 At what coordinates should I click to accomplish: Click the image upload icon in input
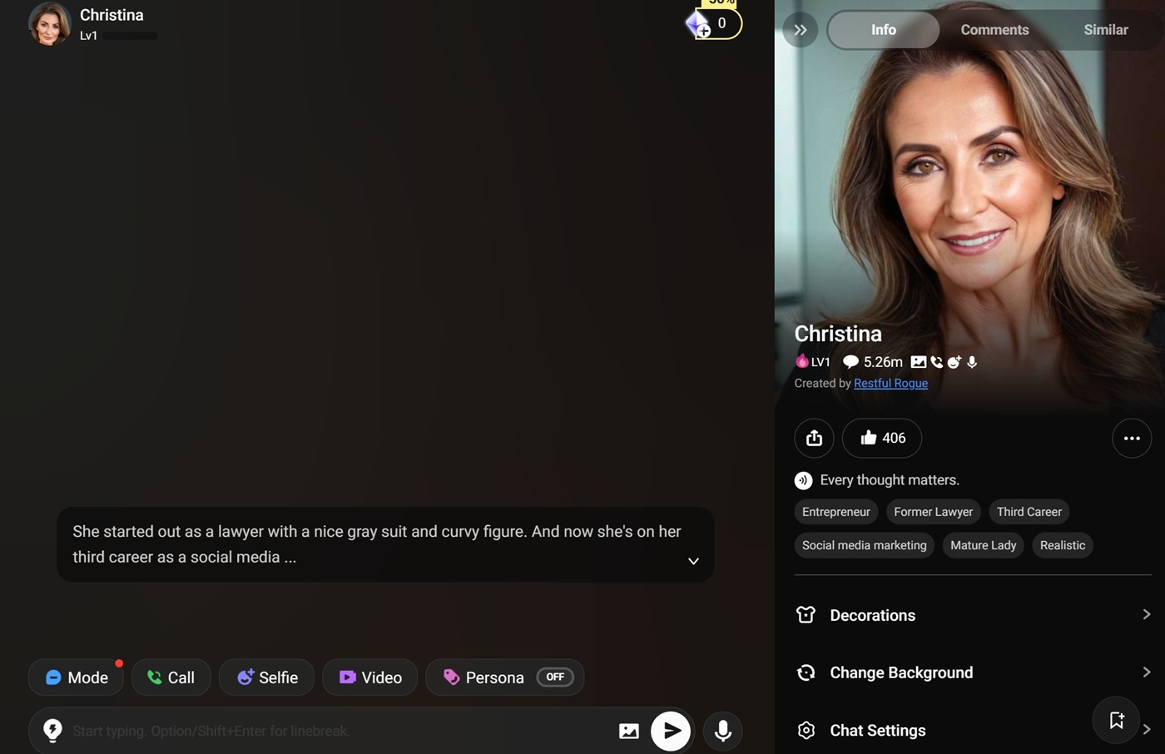(629, 732)
